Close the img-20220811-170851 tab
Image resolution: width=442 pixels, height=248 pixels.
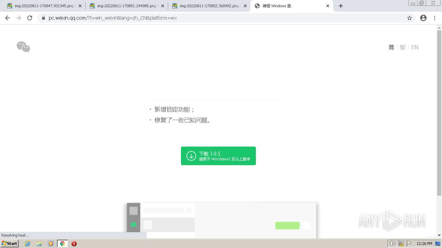tap(163, 6)
